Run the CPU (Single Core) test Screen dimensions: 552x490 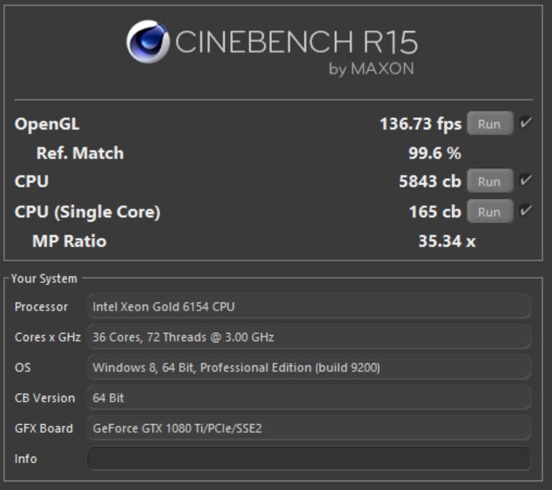click(x=489, y=212)
